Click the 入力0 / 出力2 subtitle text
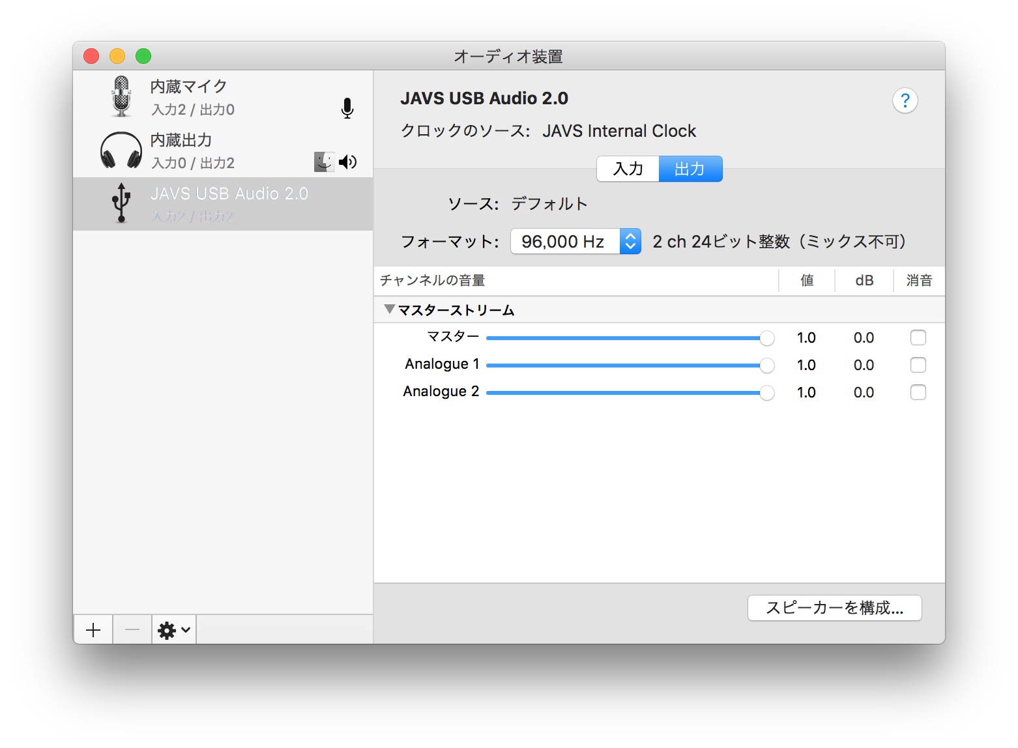Image resolution: width=1018 pixels, height=748 pixels. coord(193,163)
